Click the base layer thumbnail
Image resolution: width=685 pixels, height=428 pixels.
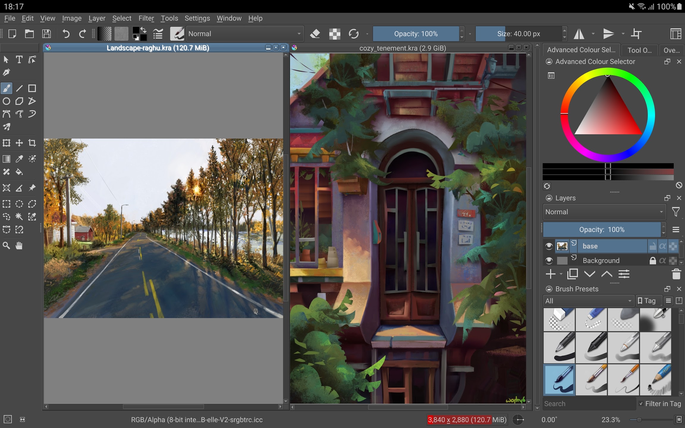pyautogui.click(x=562, y=246)
